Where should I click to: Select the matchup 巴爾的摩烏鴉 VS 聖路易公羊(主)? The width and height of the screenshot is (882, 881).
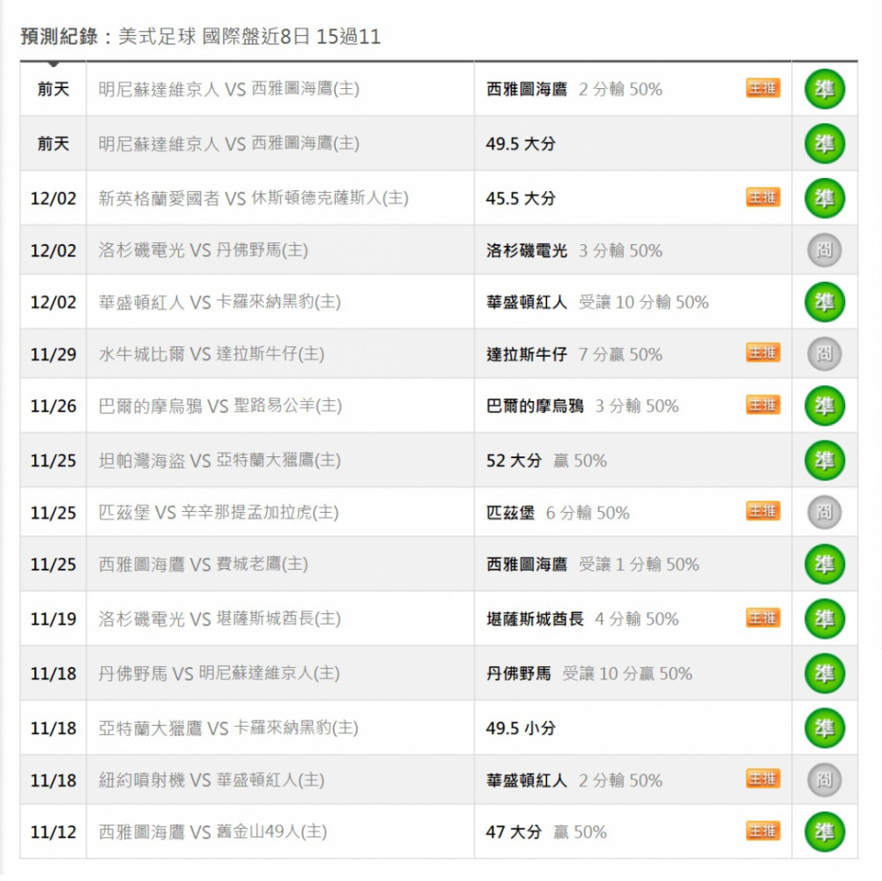tap(220, 405)
